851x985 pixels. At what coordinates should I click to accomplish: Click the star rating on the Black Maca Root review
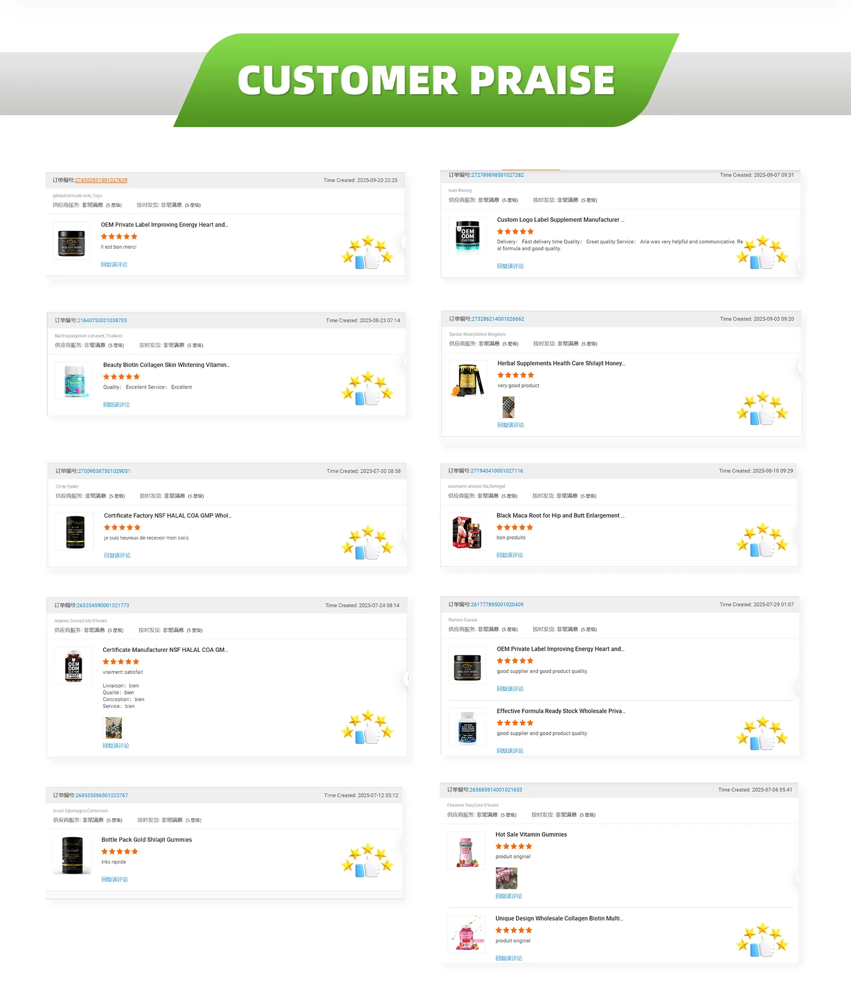tap(514, 527)
